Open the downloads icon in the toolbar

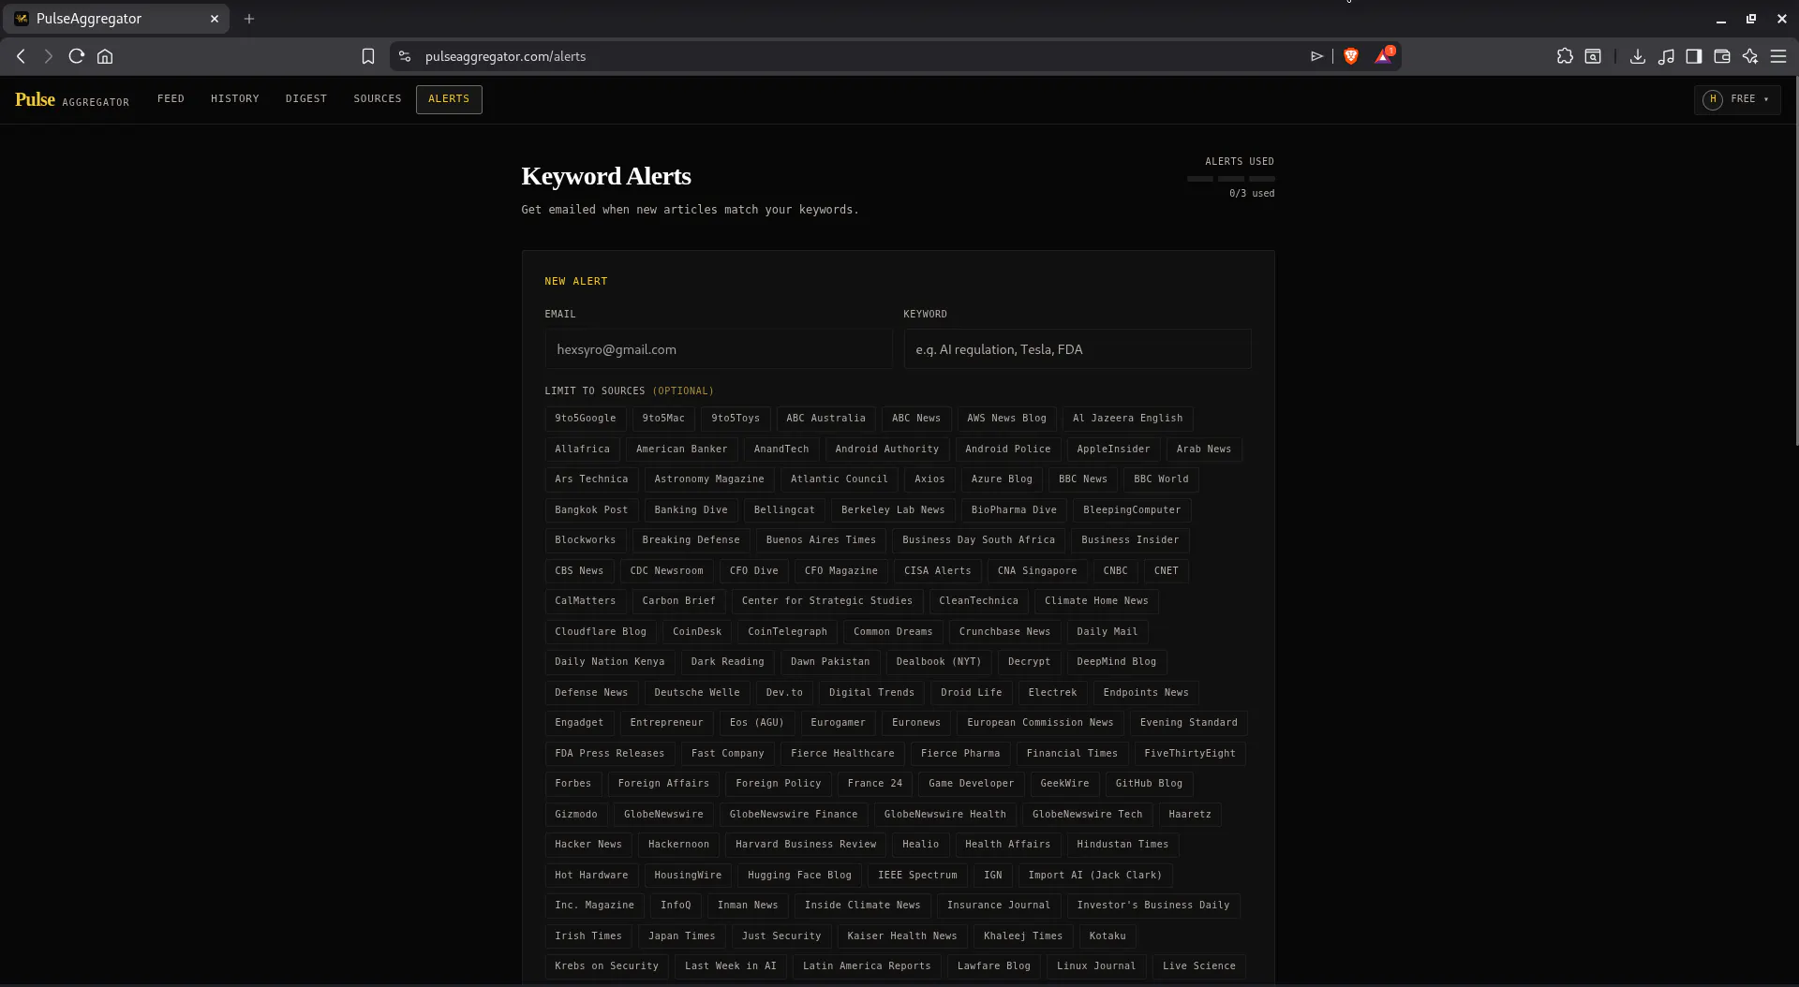[x=1637, y=56]
